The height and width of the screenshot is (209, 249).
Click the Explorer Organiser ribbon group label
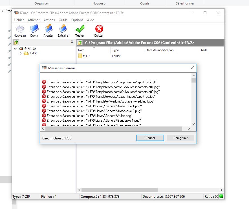coord(42,3)
